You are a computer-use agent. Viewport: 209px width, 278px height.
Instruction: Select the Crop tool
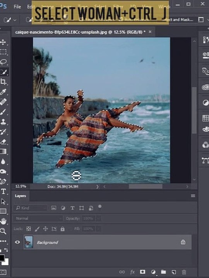pos(3,82)
